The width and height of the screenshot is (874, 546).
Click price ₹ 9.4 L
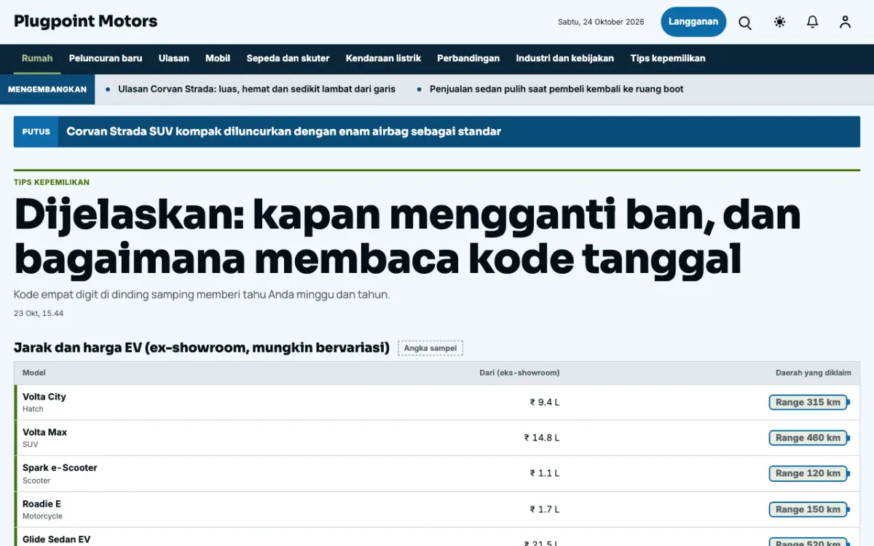(x=545, y=402)
